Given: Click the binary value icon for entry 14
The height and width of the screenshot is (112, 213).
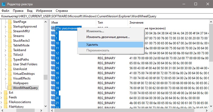Looking at the screenshot, I should pos(53,63).
